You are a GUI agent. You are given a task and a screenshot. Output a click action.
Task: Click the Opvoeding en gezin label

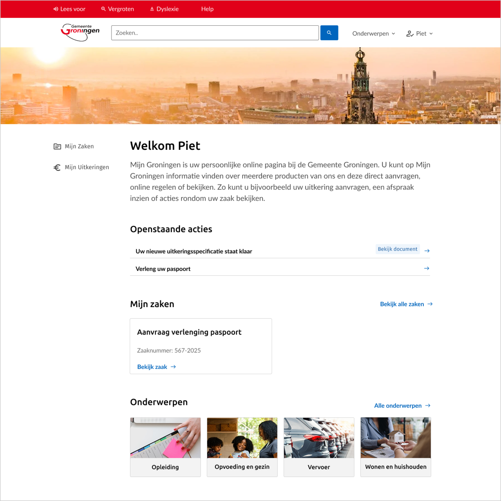[x=242, y=467]
